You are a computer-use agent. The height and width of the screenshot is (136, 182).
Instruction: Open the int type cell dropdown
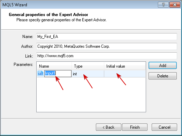(88, 74)
